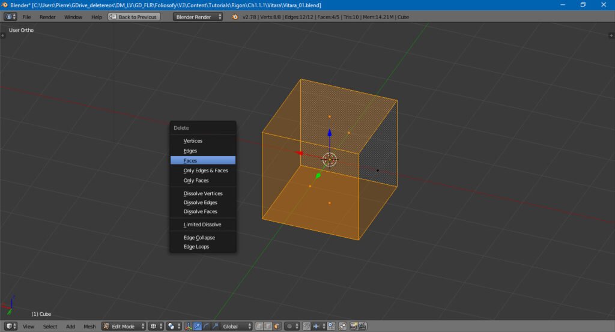
Task: Toggle the auto merge editing icon
Action: [343, 326]
